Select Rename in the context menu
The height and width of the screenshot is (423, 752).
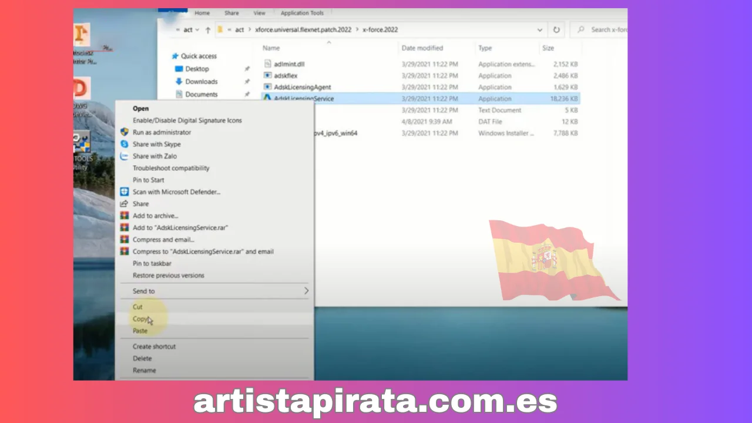(144, 371)
